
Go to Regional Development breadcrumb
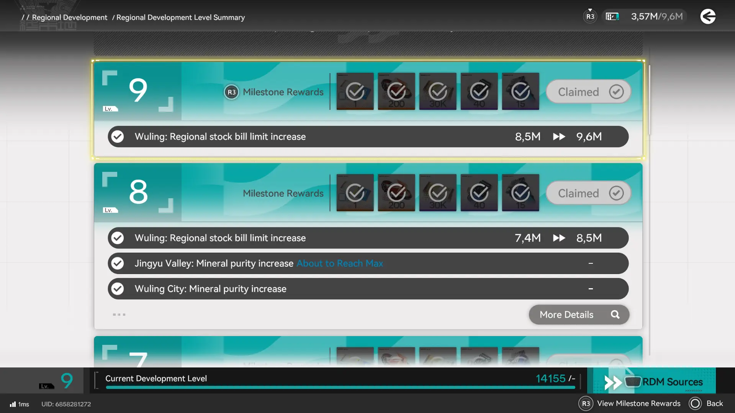[69, 18]
